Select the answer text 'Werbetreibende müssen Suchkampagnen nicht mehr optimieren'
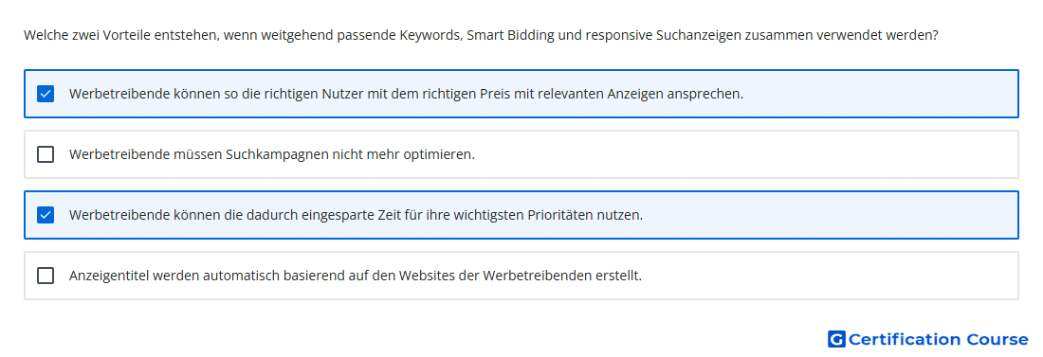 click(272, 154)
